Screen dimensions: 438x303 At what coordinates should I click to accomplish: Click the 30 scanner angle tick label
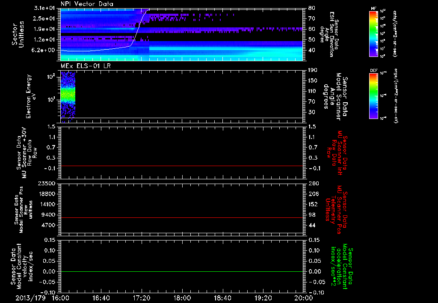311,112
